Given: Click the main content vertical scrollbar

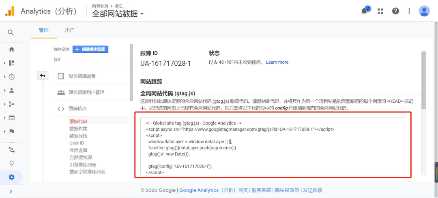Looking at the screenshot, I should click(423, 80).
